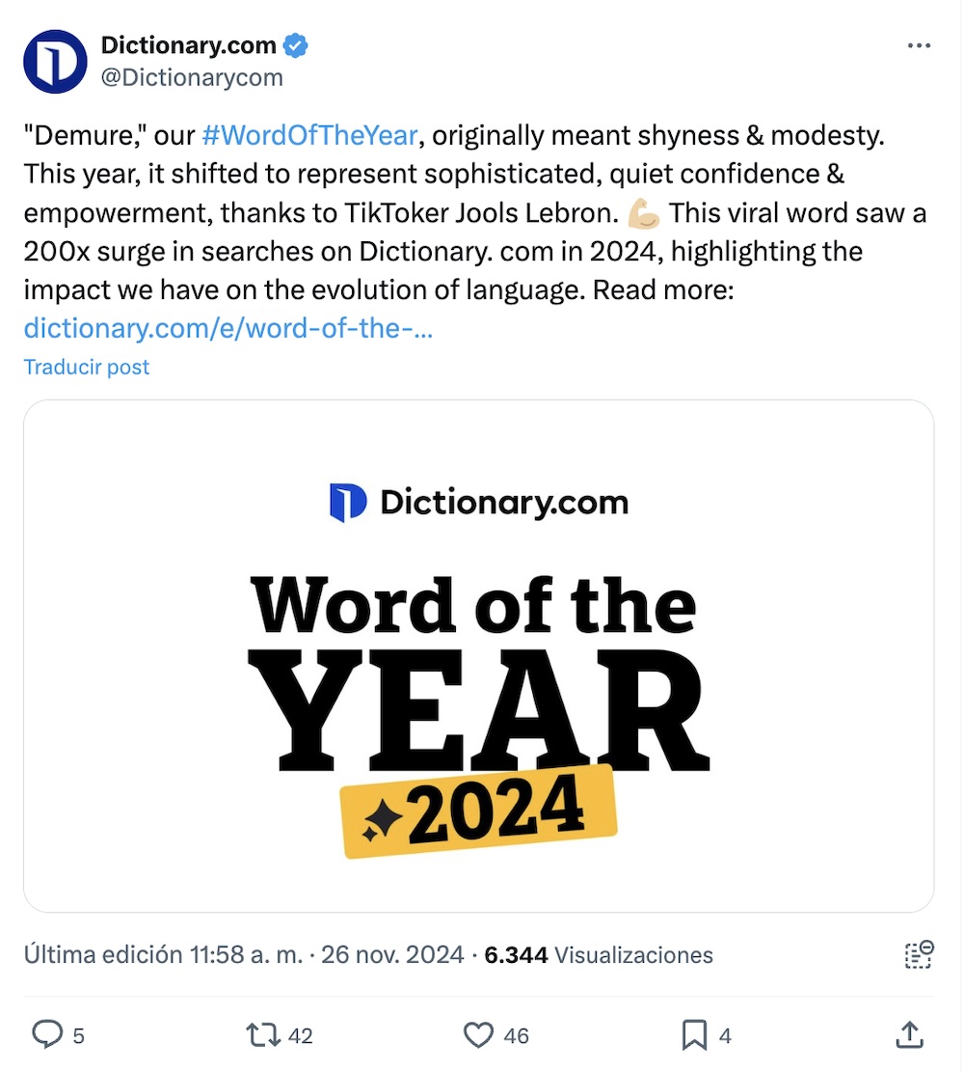Open the dictionary.com/e/word-of-the- link

coord(228,328)
